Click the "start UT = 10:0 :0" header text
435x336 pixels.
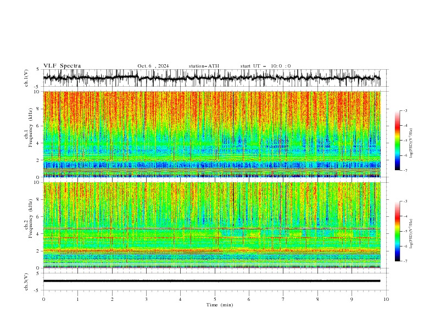[265, 66]
